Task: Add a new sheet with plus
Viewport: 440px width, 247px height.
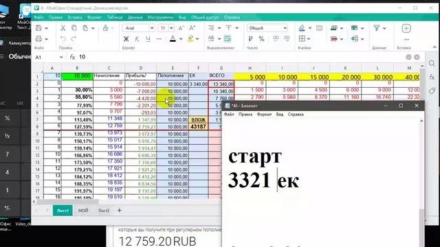Action: pyautogui.click(x=119, y=211)
